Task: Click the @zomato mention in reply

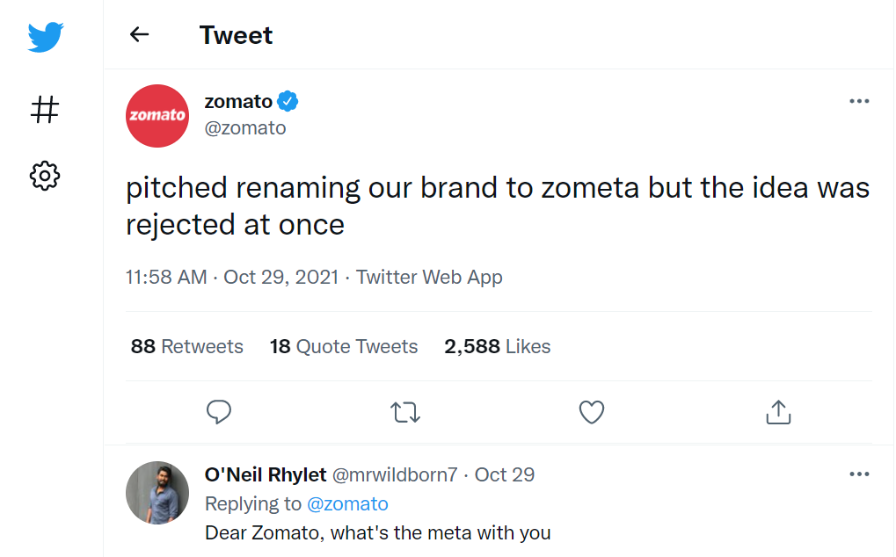Action: (347, 503)
